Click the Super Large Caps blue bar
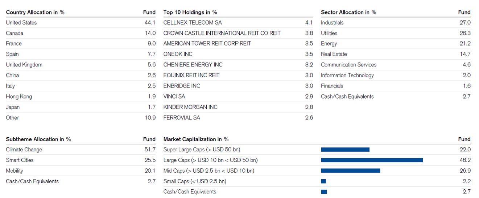The image size is (479, 198). [x=345, y=150]
